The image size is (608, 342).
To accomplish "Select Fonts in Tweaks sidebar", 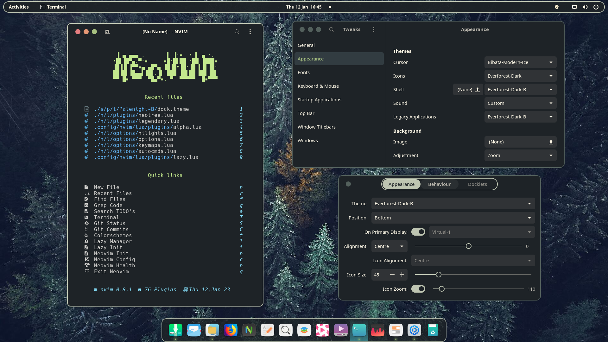I will coord(339,73).
